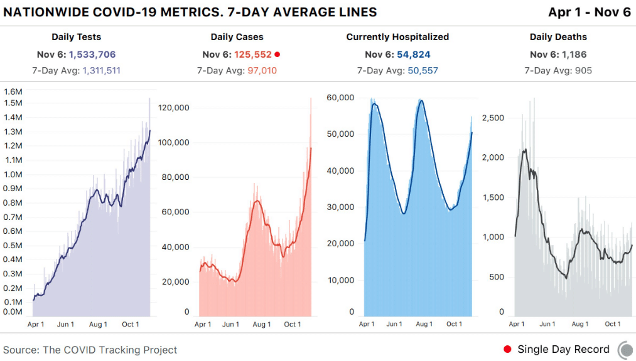636x361 pixels.
Task: Click the Apr 1 - Nov 6 date range
Action: [590, 12]
